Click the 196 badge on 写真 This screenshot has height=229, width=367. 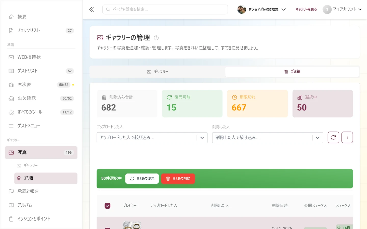pyautogui.click(x=69, y=153)
